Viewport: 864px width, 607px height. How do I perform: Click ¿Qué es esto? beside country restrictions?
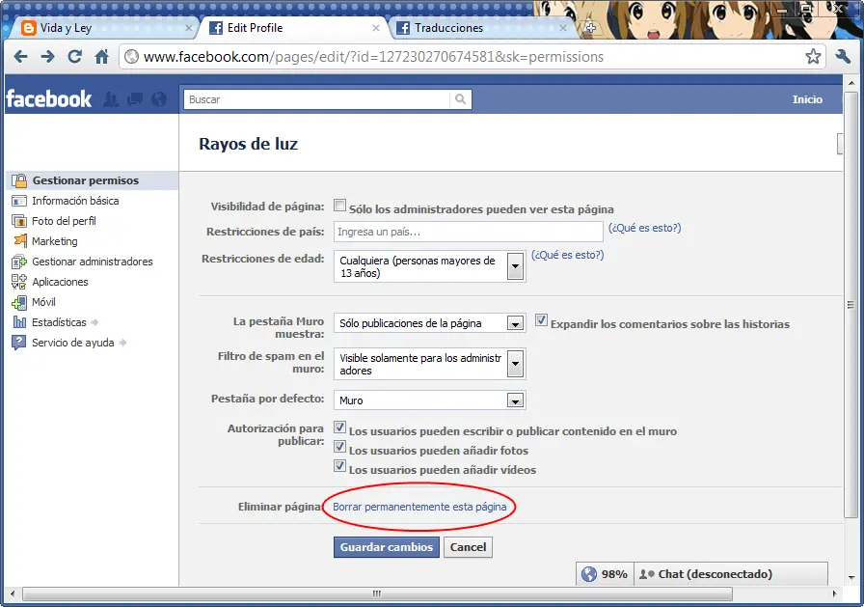coord(644,228)
